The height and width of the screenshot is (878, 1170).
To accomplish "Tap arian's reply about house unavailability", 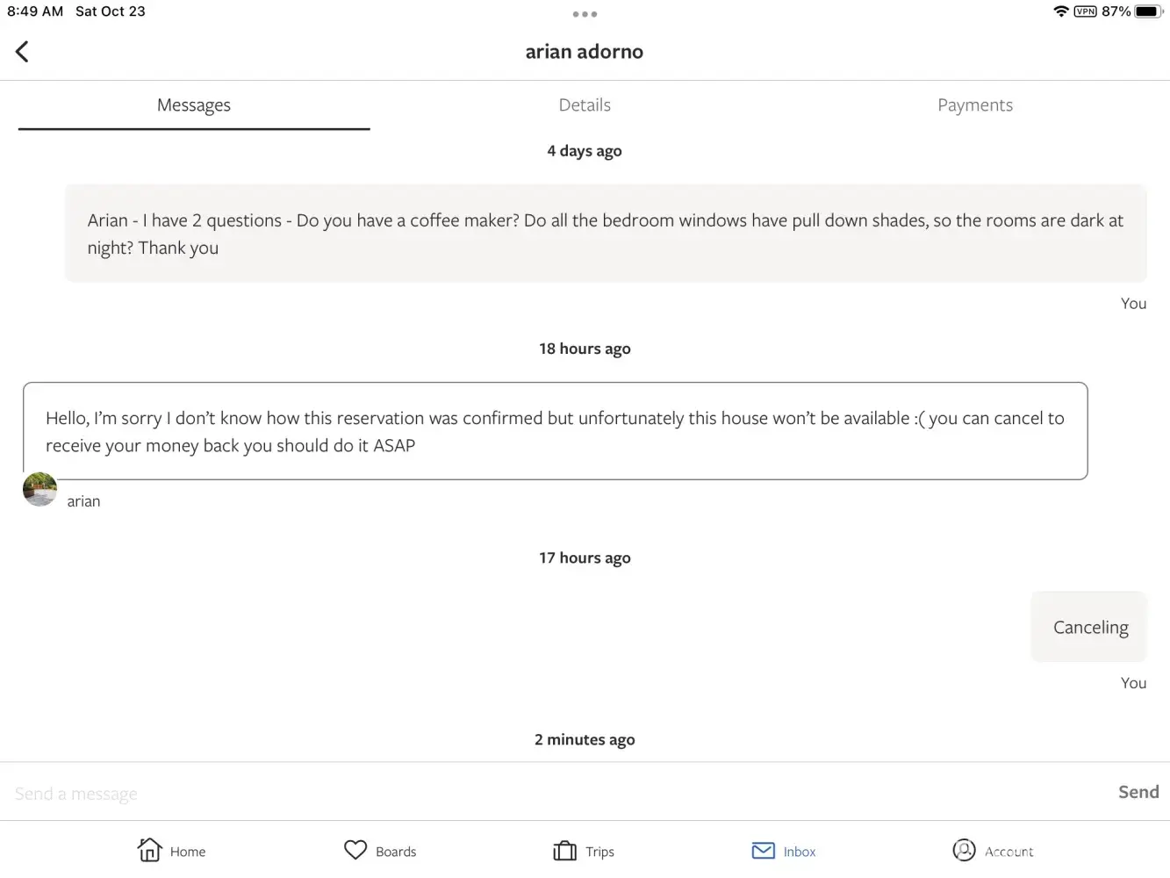I will coord(555,431).
